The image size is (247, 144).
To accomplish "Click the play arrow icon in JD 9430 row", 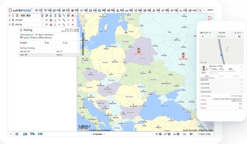I will click(x=59, y=20).
